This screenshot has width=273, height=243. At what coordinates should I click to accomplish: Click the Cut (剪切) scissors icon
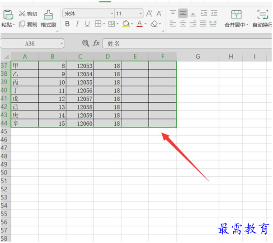22,14
